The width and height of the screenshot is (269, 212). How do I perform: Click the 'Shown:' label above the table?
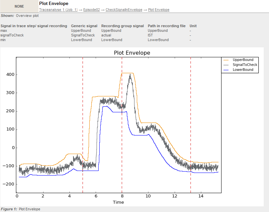pos(7,16)
